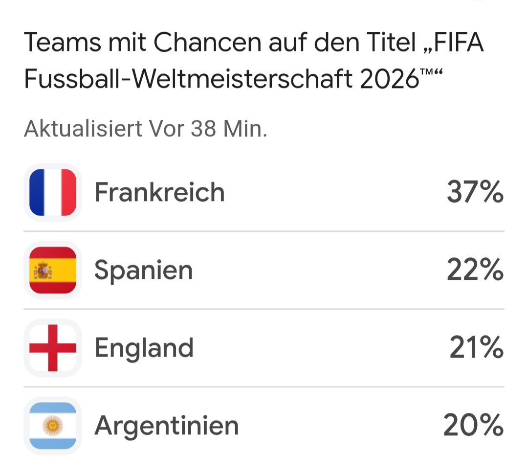Click the 'Aktualisiert Vor 38 Min.' timestamp

[x=146, y=129]
